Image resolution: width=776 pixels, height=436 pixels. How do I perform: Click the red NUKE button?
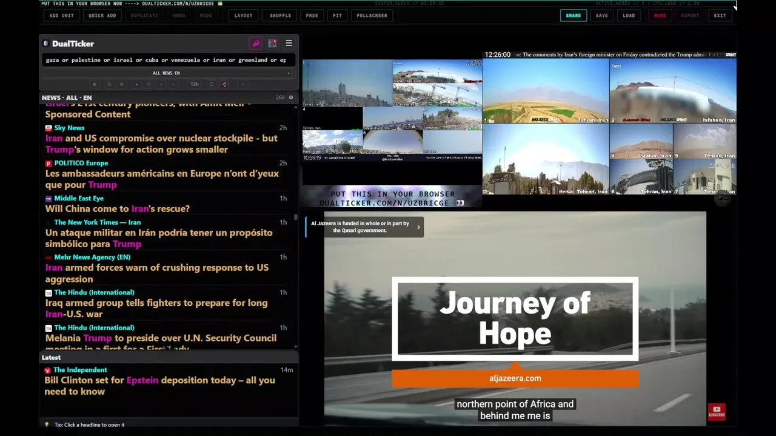pyautogui.click(x=660, y=15)
